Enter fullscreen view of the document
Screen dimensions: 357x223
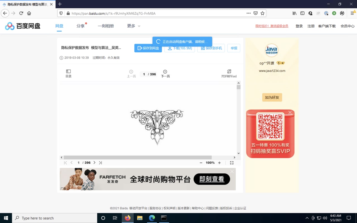232,163
